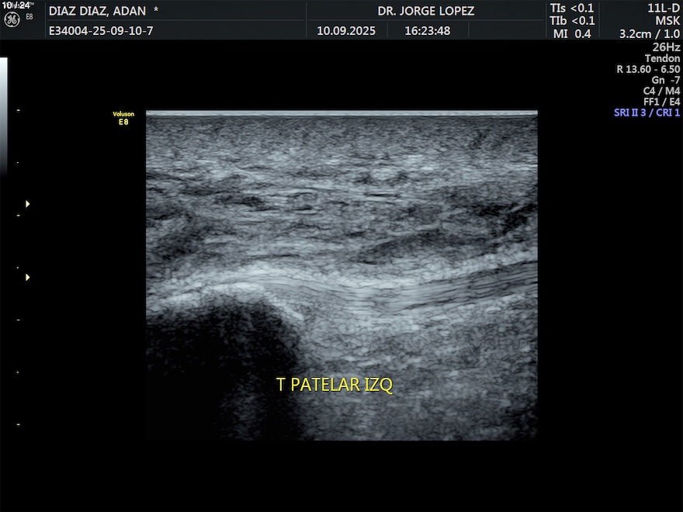
Task: Click the 3.2cm / 1.0 depth readout
Action: coord(649,33)
